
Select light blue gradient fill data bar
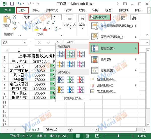(71, 64)
